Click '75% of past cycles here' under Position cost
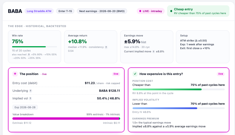The height and width of the screenshot is (135, 235). (208, 85)
